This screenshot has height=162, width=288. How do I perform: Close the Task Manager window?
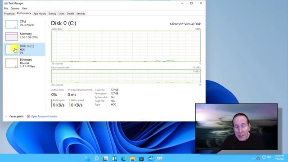point(201,3)
